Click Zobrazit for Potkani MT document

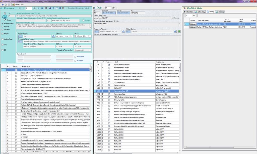[193, 27]
